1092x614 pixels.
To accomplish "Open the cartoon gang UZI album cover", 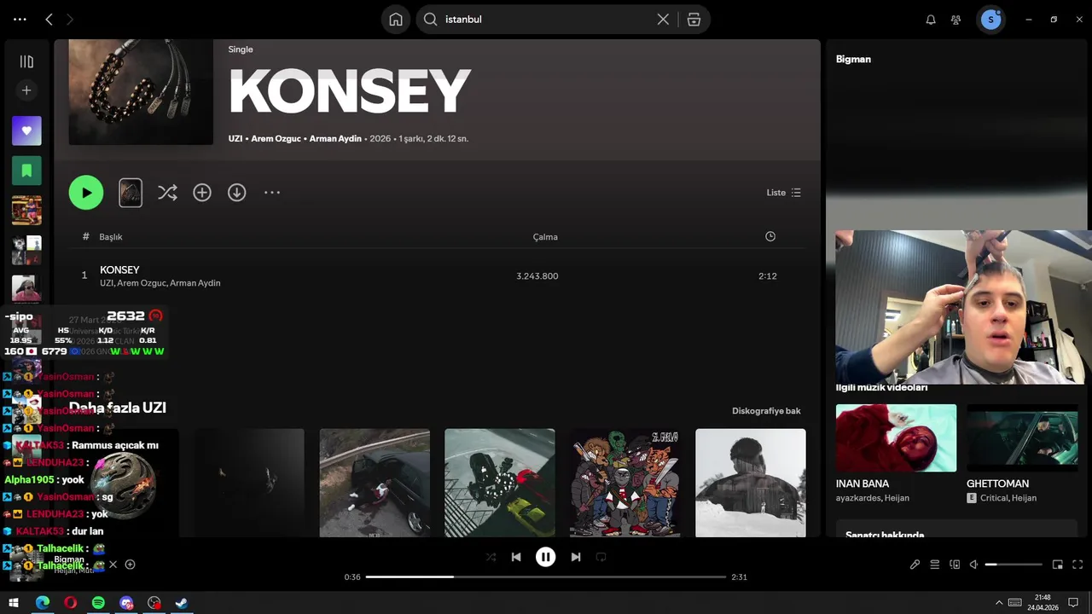I will (x=625, y=483).
